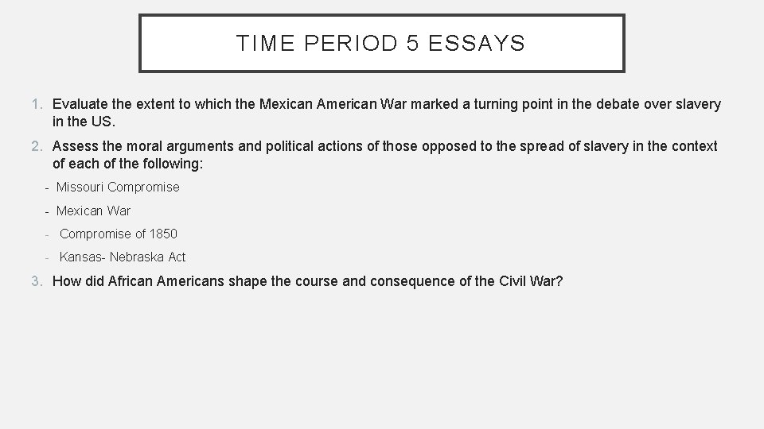
Task: Click the numeral "2." list marker
Action: point(37,146)
